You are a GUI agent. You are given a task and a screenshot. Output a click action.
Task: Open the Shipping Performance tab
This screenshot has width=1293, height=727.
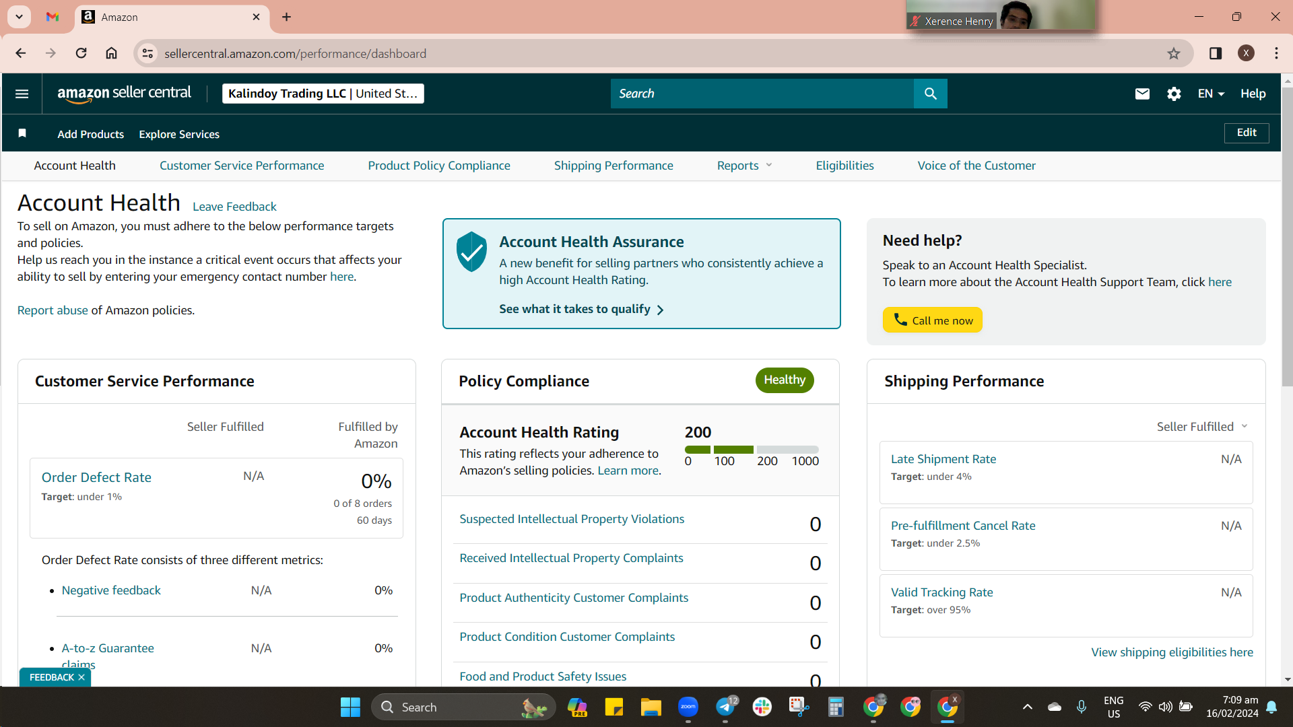tap(614, 166)
